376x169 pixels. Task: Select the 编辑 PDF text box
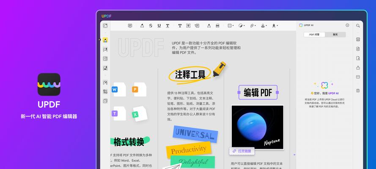point(258,93)
